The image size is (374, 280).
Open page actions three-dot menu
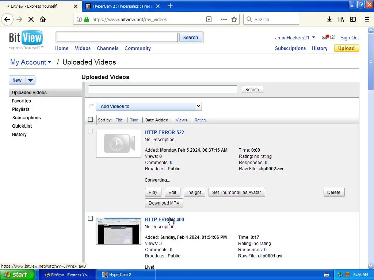point(224,20)
